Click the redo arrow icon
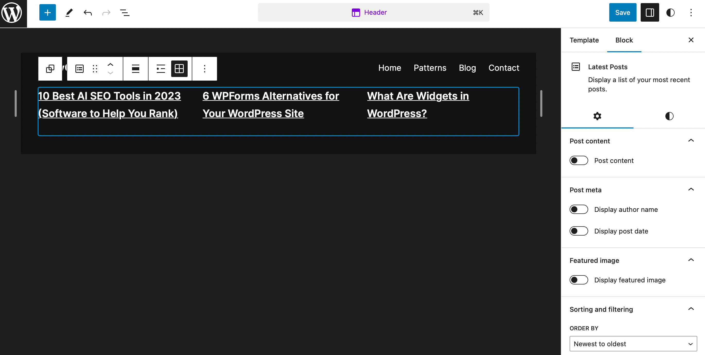Screen dimensions: 705x355 pyautogui.click(x=106, y=12)
